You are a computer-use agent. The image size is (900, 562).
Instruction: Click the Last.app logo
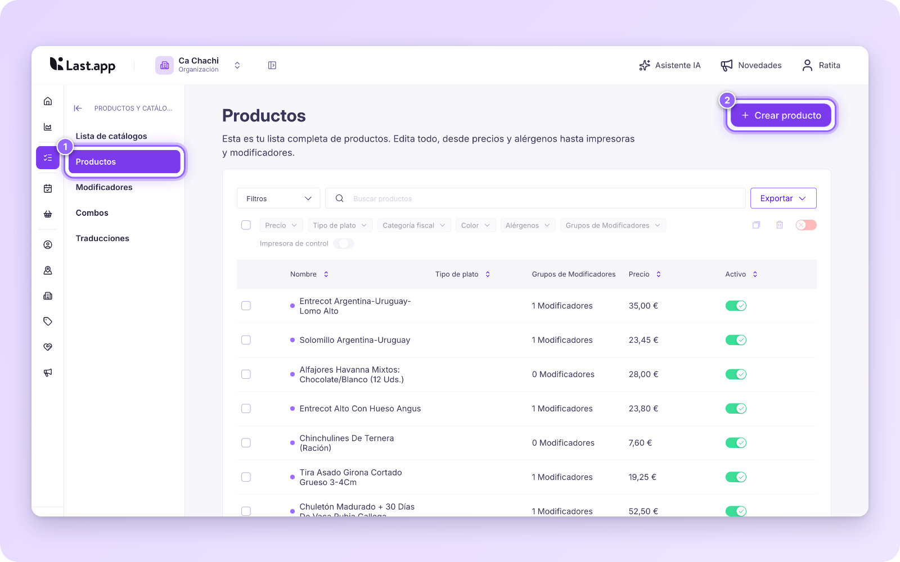83,65
